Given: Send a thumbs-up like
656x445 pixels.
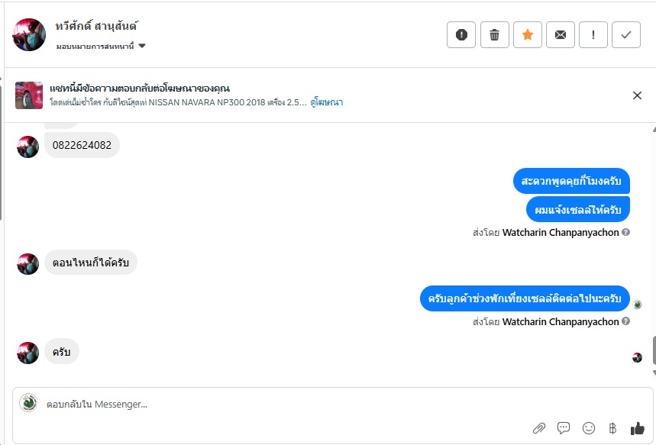Looking at the screenshot, I should point(637,428).
